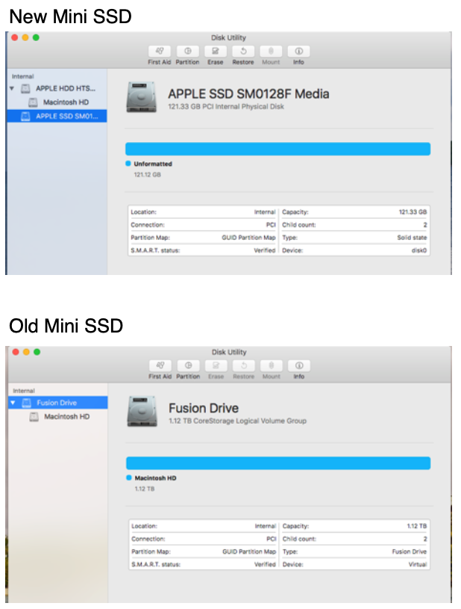
Task: Click Info icon in lower Disk Utility window
Action: click(299, 365)
